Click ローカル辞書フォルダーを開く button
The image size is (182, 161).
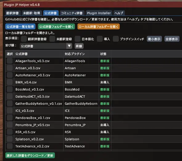pos(98,27)
